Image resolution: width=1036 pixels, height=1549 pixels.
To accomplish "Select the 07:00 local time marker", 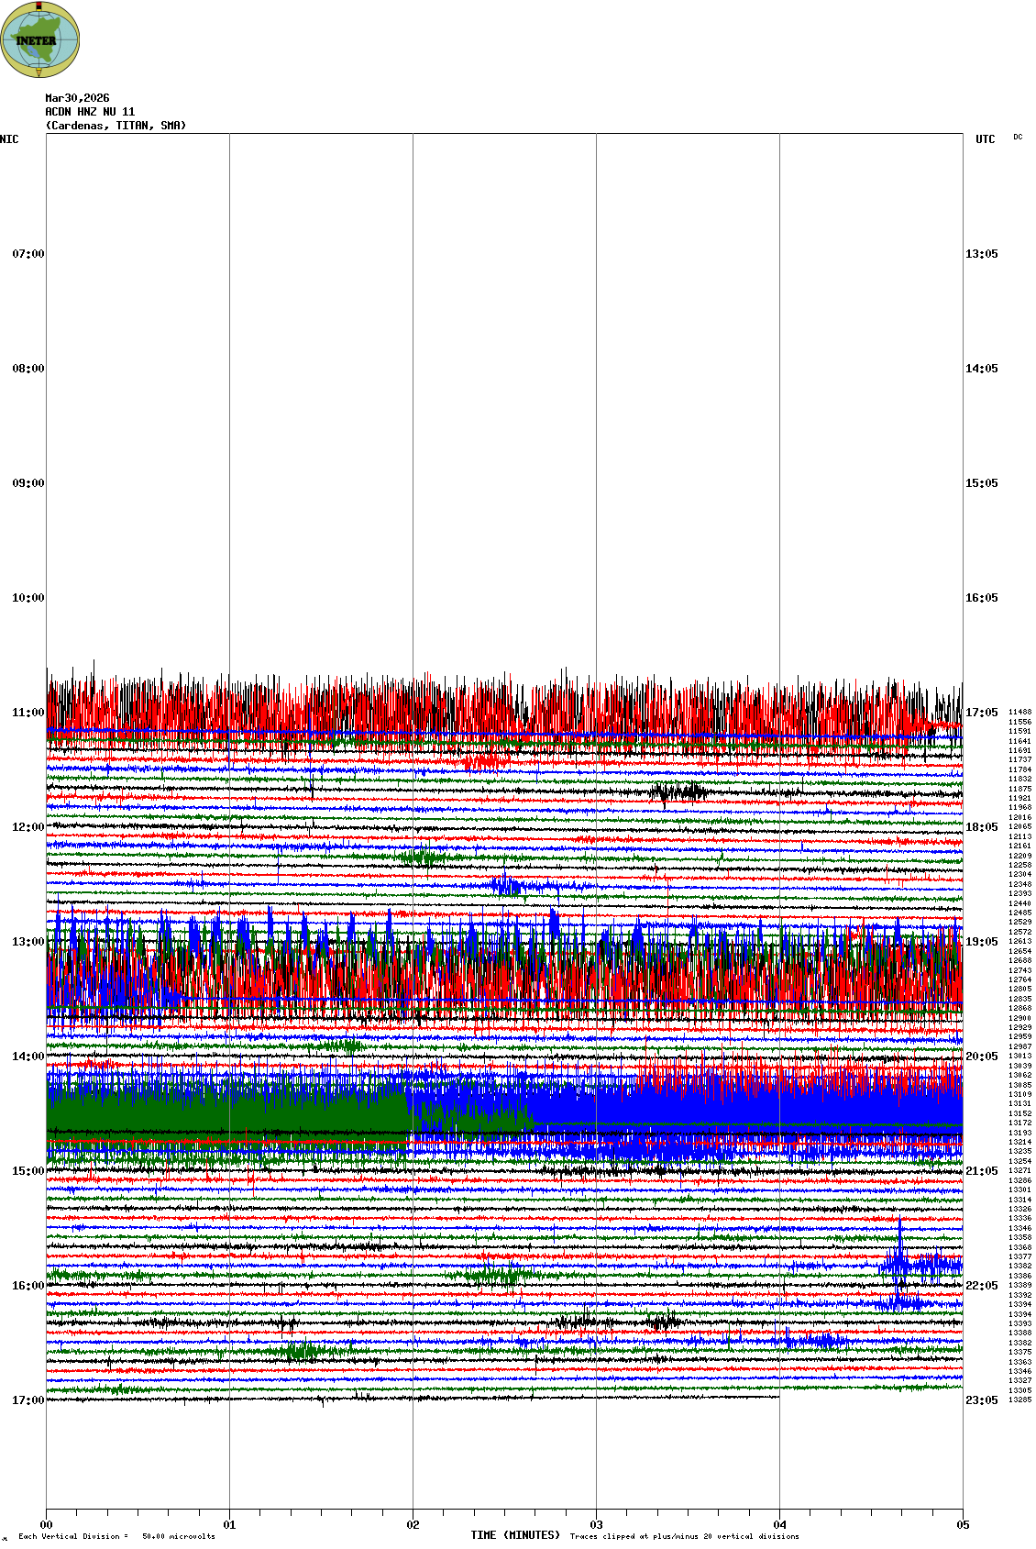I will click(28, 254).
